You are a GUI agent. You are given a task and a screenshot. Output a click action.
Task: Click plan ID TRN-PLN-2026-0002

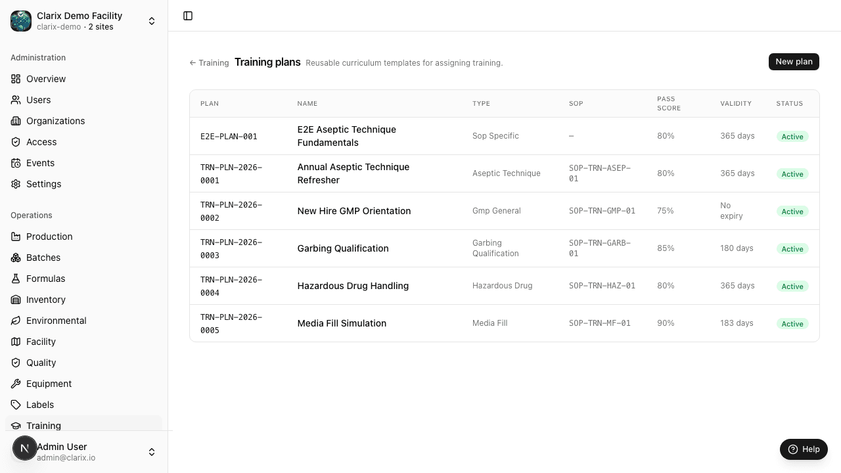pyautogui.click(x=231, y=212)
